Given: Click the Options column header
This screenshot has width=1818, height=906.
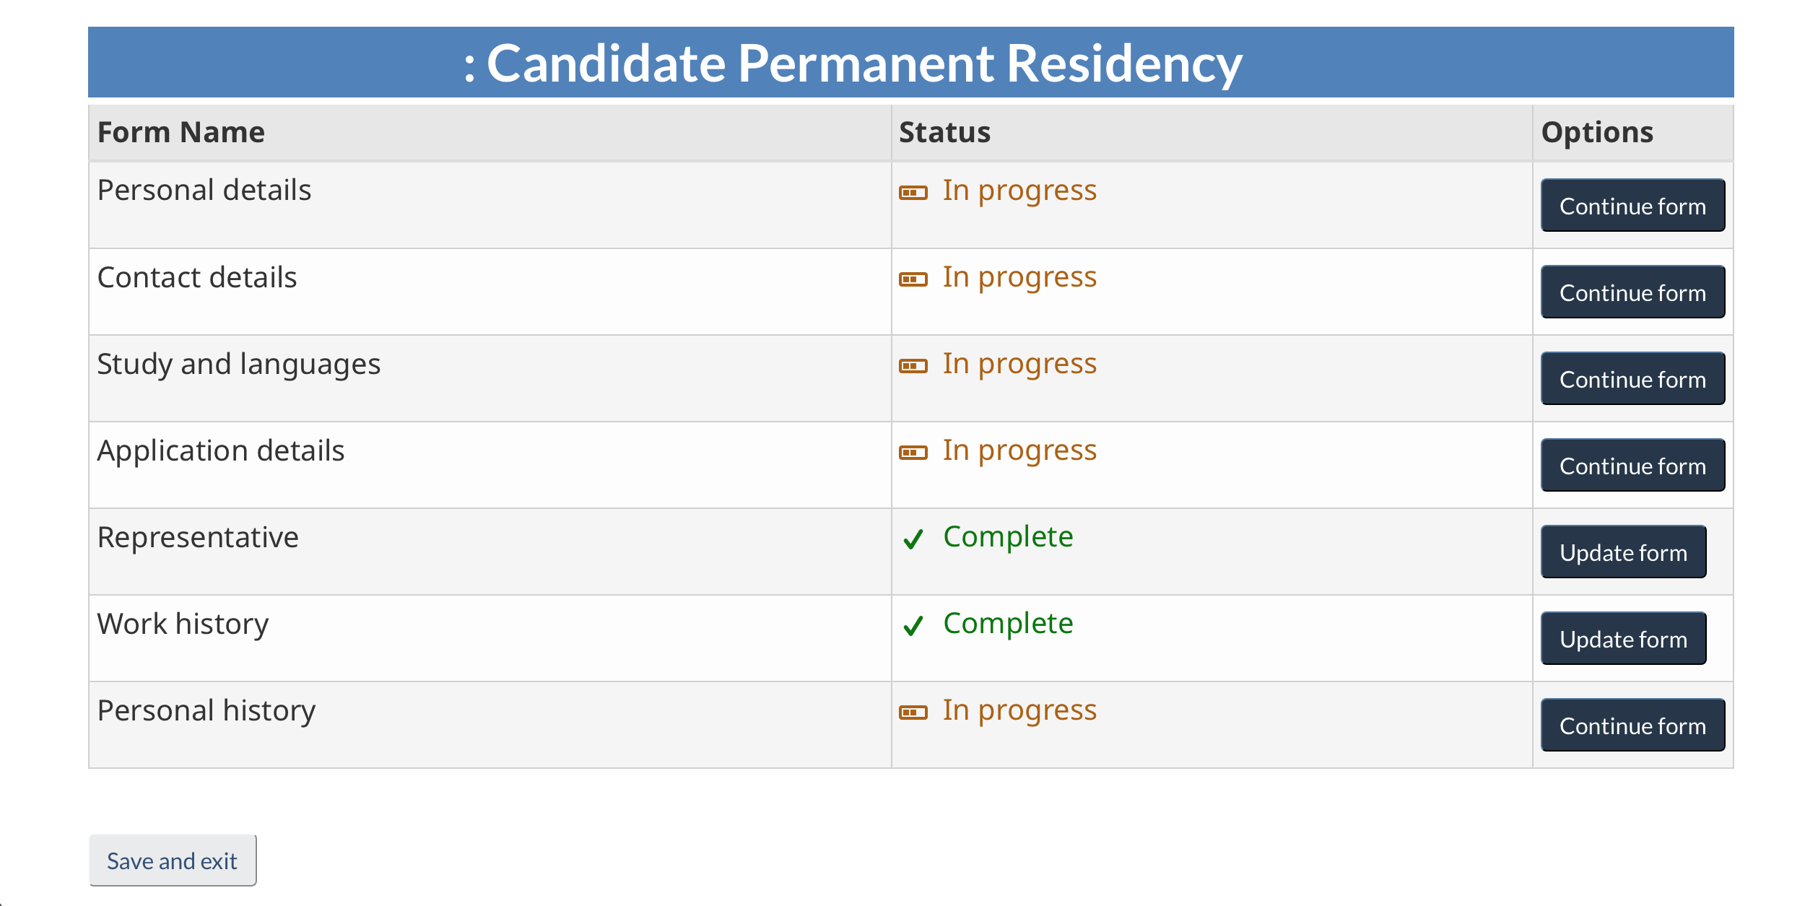Looking at the screenshot, I should click(x=1597, y=133).
